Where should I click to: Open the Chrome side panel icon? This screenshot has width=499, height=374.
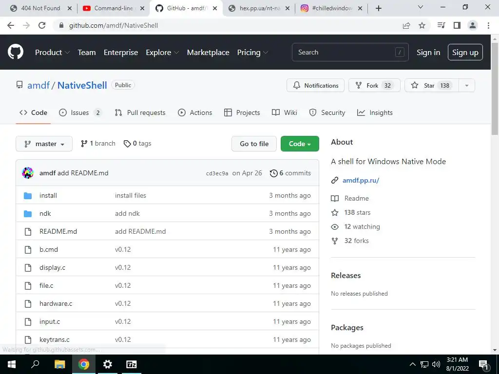tap(457, 25)
